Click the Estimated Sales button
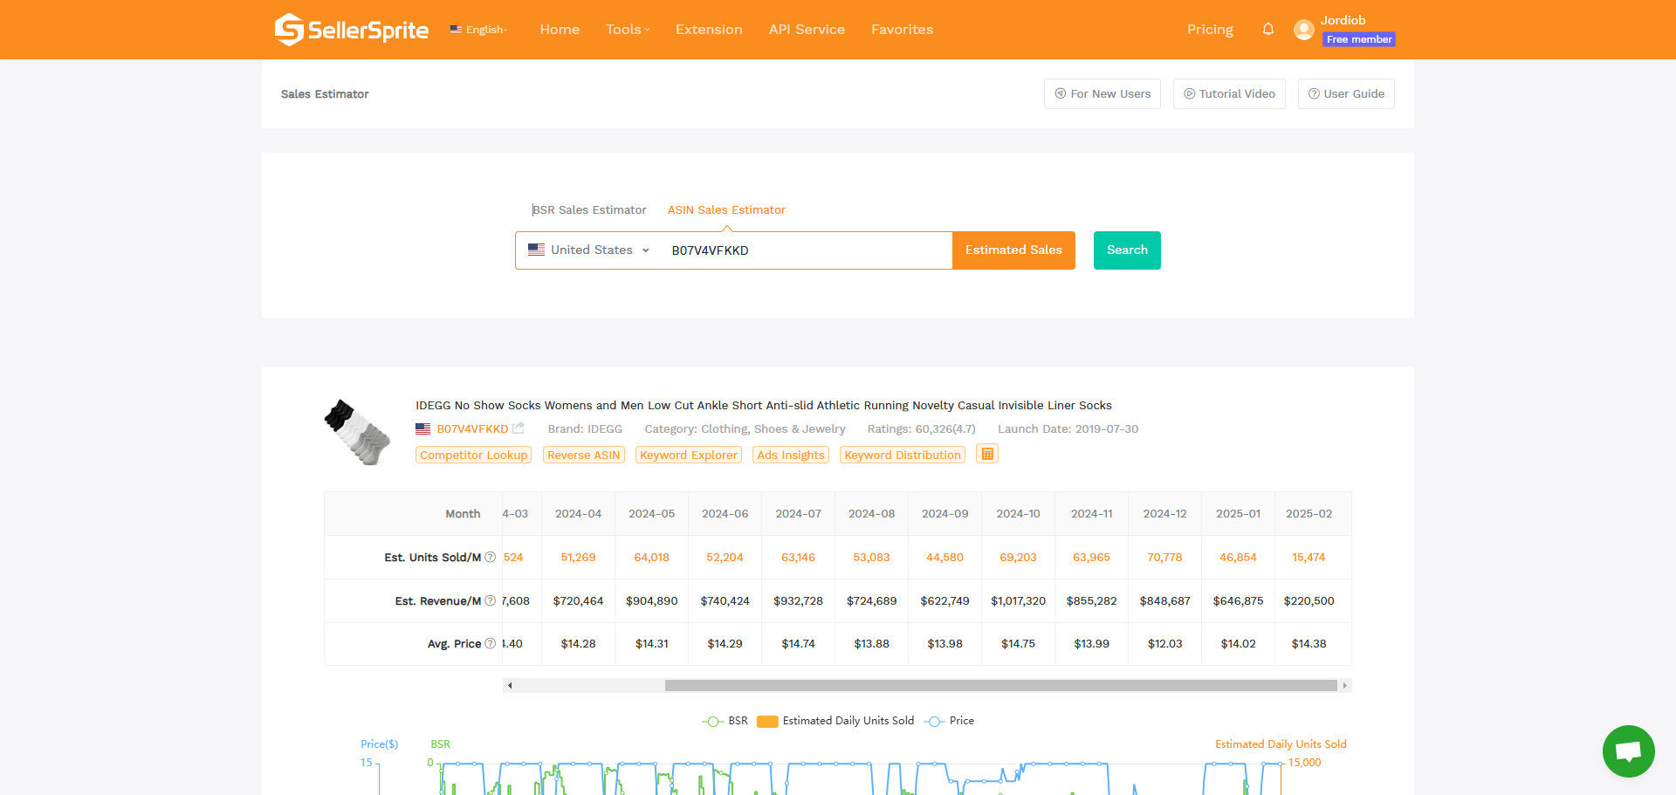 tap(1013, 250)
